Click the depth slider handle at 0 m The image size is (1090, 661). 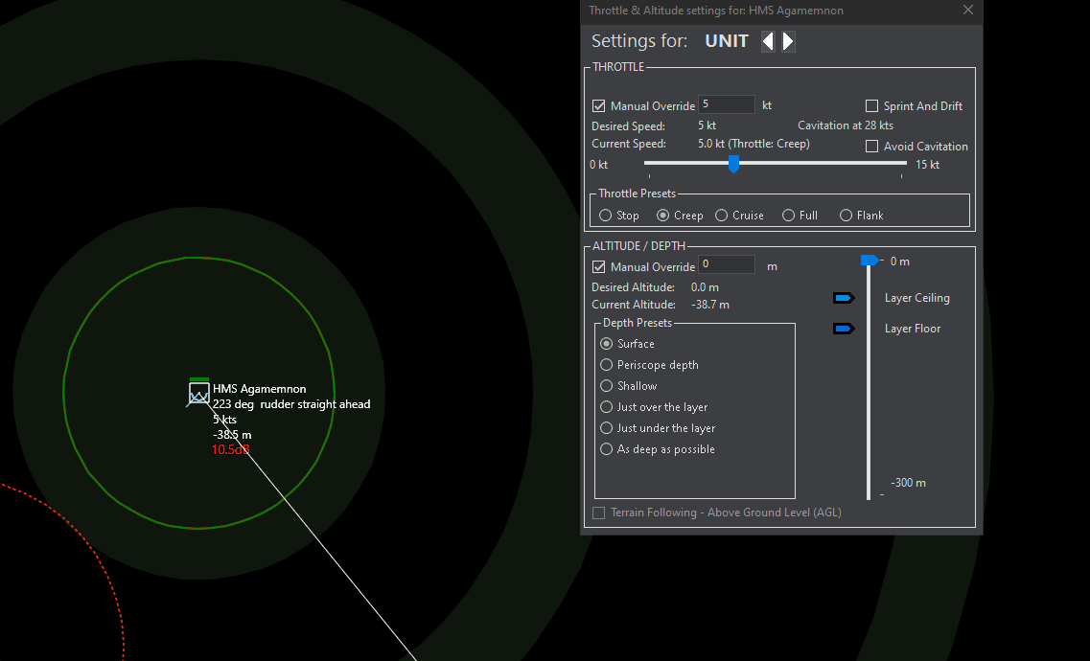[x=869, y=261]
